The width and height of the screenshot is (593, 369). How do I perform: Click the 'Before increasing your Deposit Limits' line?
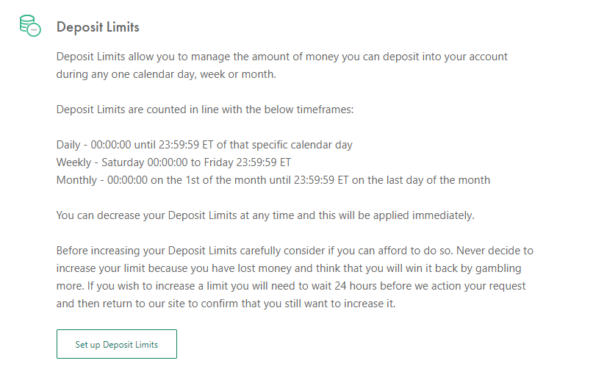pos(295,251)
